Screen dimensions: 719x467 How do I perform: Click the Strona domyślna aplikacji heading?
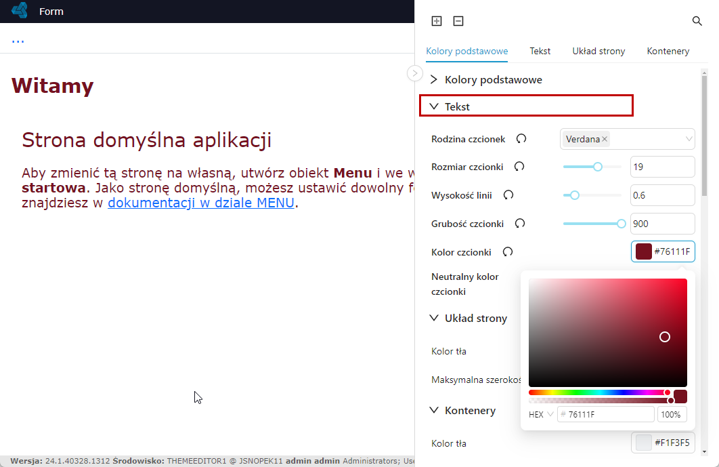pyautogui.click(x=147, y=140)
